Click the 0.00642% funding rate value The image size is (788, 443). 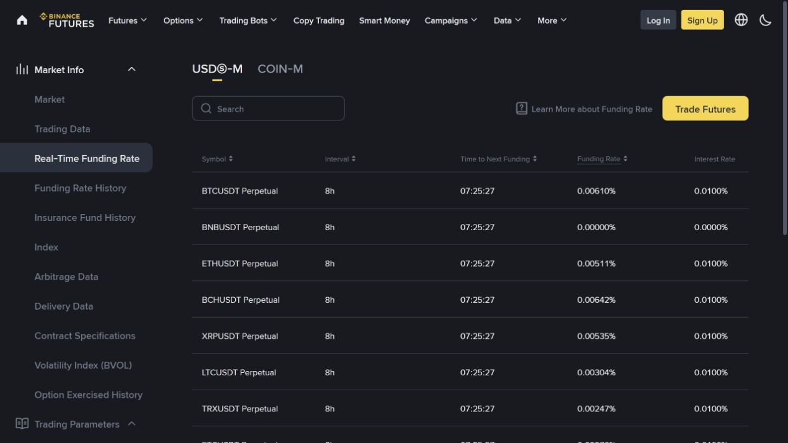point(596,300)
